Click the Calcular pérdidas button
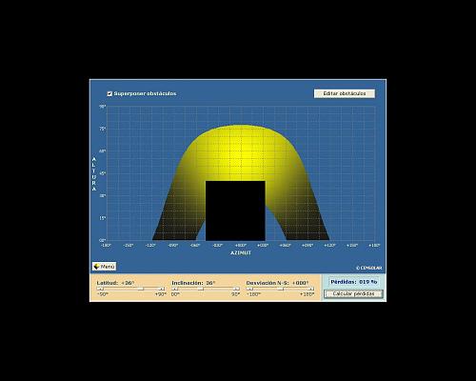The image size is (476, 381). click(x=353, y=293)
